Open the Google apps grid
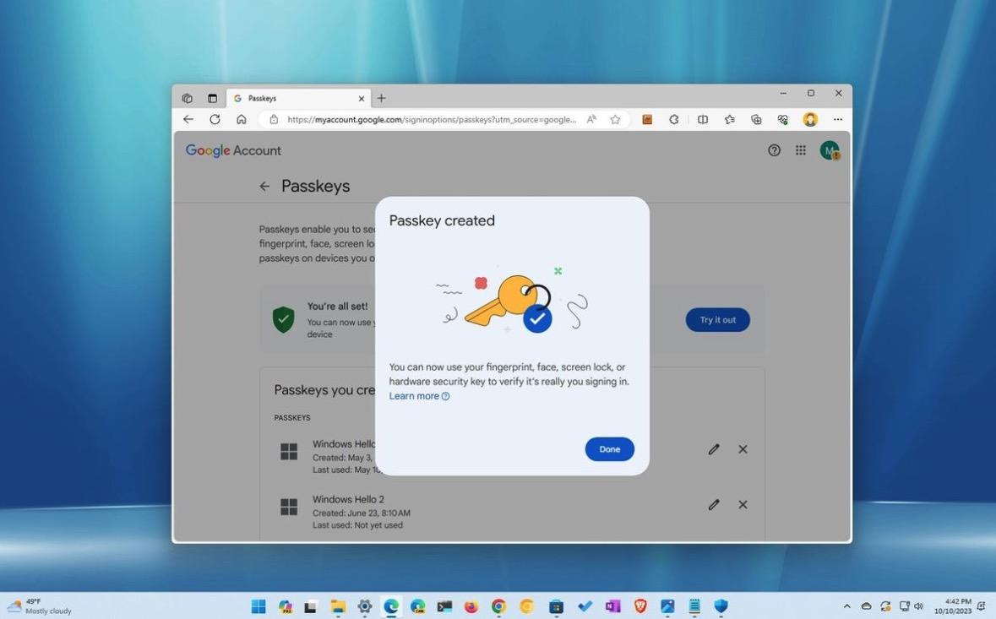This screenshot has width=996, height=619. (x=800, y=150)
